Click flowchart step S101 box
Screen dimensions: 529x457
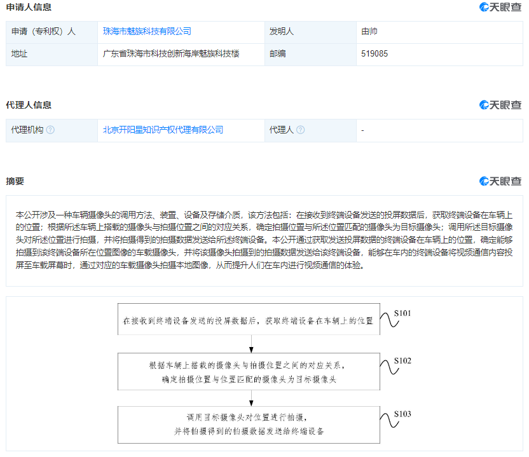pyautogui.click(x=249, y=320)
